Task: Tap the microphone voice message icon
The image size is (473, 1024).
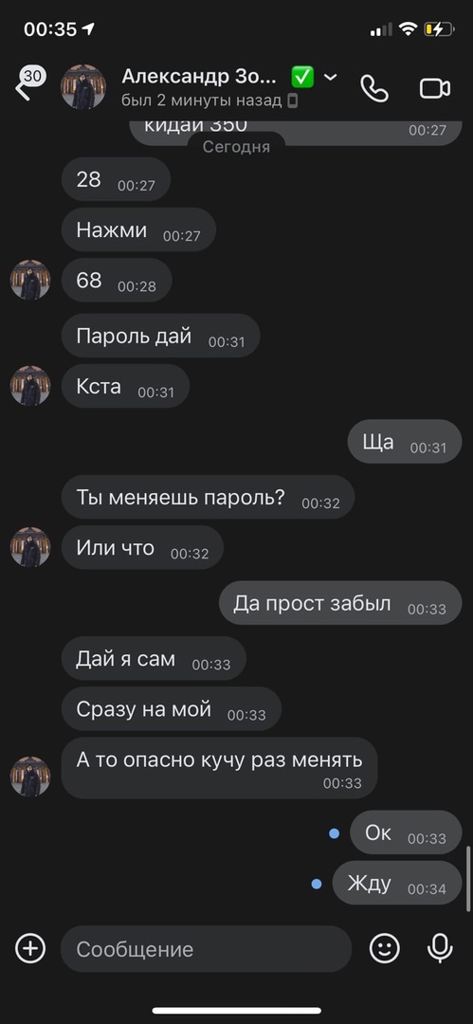Action: click(x=440, y=948)
